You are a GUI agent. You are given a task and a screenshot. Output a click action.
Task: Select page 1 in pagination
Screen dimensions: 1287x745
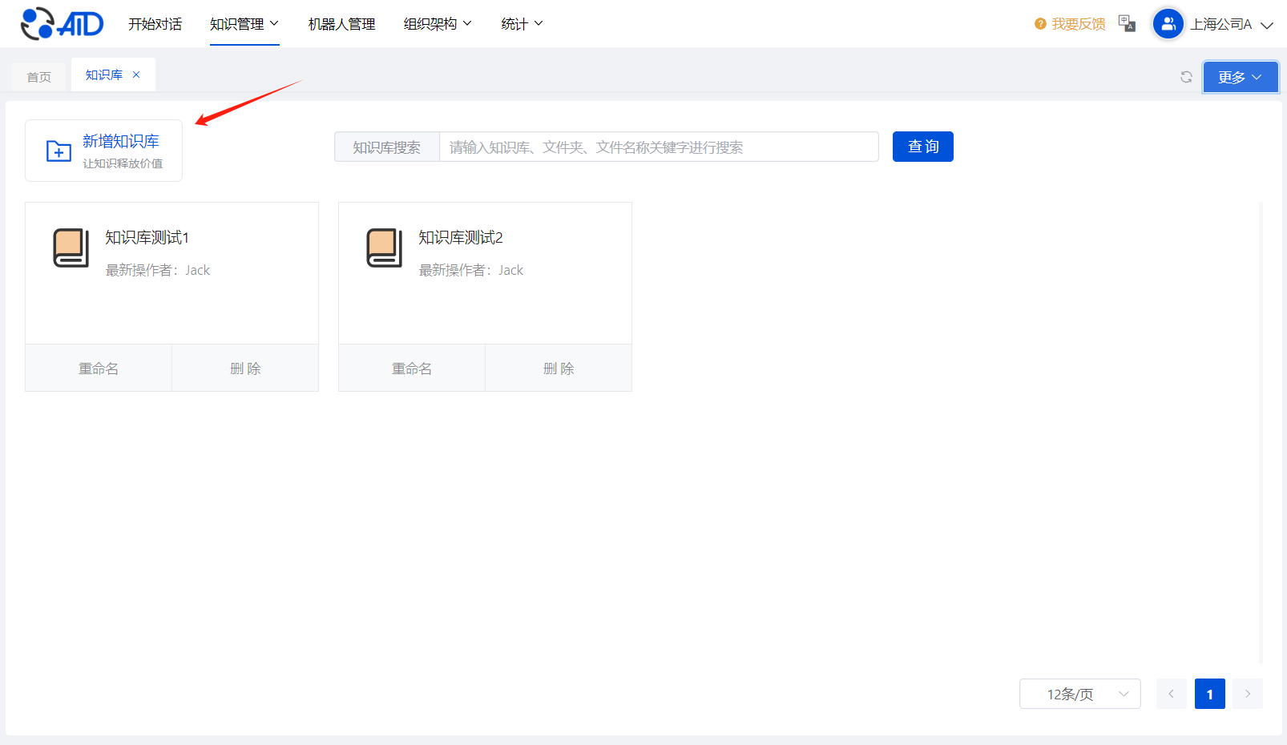pyautogui.click(x=1209, y=694)
